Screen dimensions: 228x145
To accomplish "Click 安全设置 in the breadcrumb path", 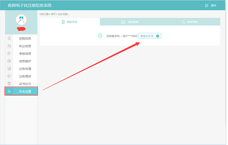I will pos(62,14).
